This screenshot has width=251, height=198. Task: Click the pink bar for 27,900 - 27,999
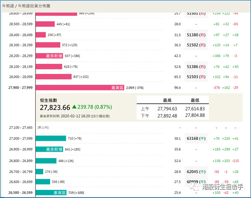(x=80, y=88)
